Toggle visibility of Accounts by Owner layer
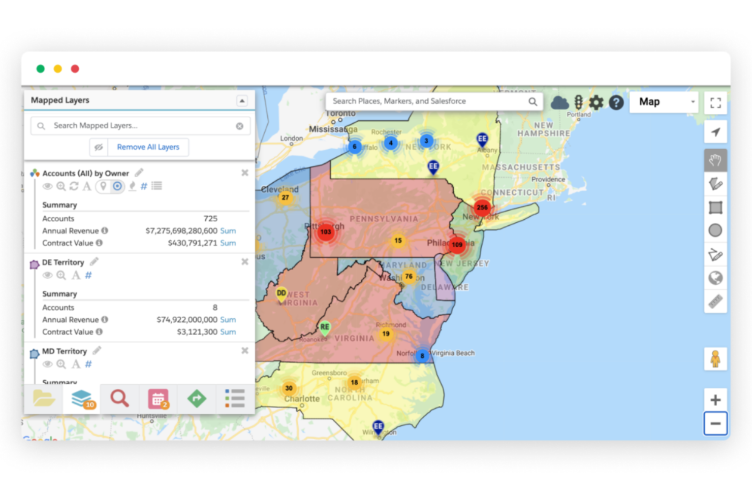Screen dimensions: 752x501 pos(48,186)
